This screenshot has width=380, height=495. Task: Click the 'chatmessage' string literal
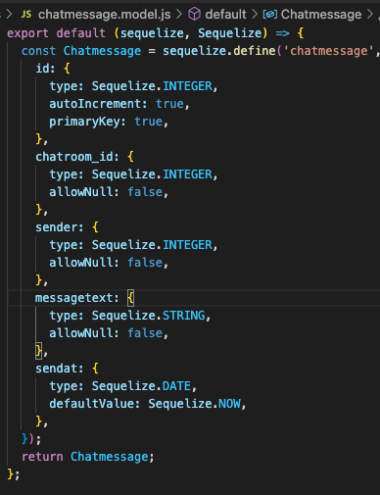pos(328,51)
